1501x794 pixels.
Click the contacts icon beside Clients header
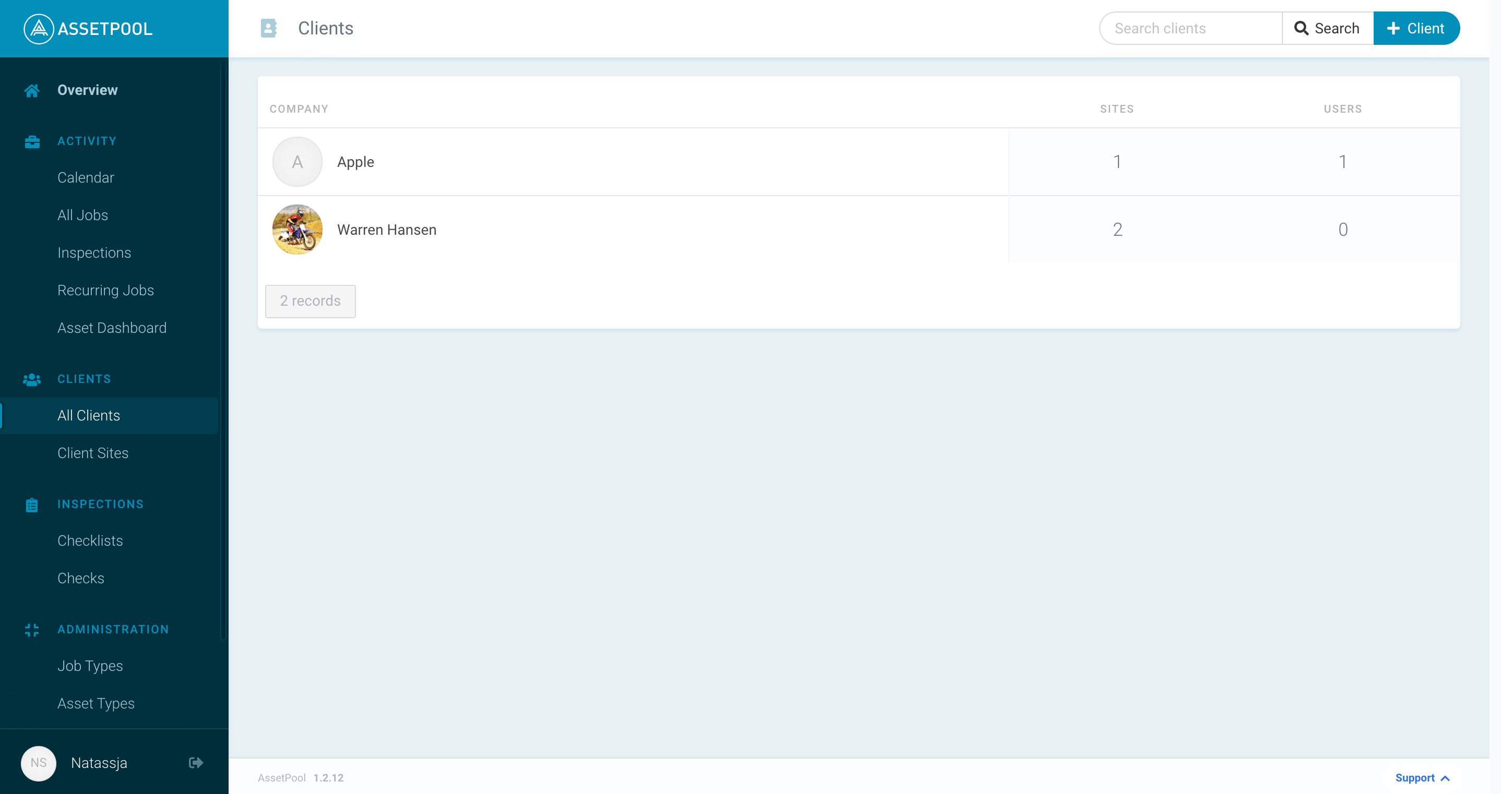tap(269, 27)
